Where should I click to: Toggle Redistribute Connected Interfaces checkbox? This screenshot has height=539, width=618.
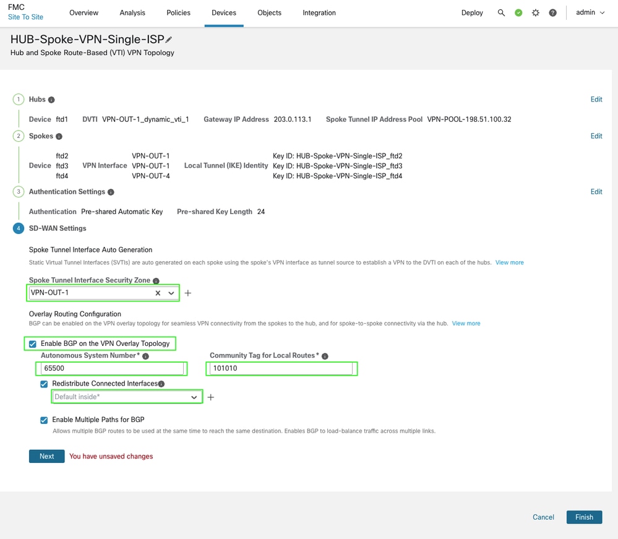pos(44,384)
